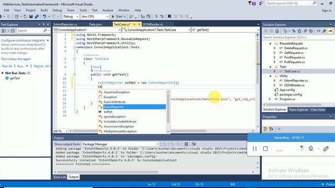Click the Refresh icon in Solution Explorer
The width and height of the screenshot is (335, 188).
[x=299, y=31]
